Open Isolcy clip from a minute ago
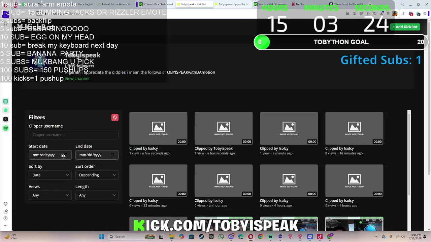This screenshot has width=431, height=242. click(289, 128)
